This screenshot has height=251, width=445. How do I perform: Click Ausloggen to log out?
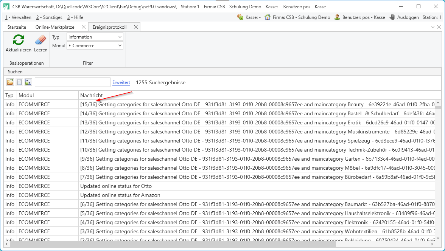point(408,17)
